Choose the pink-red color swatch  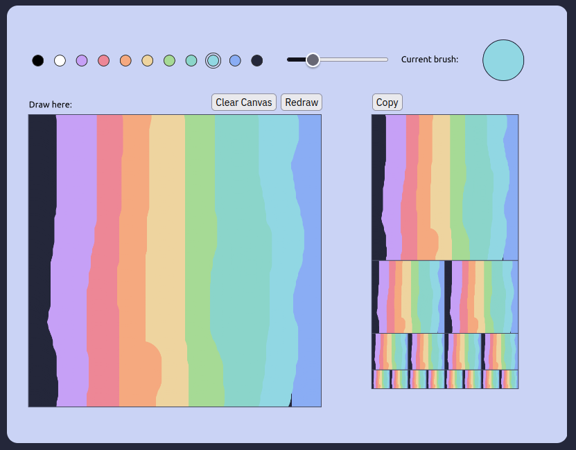click(104, 61)
